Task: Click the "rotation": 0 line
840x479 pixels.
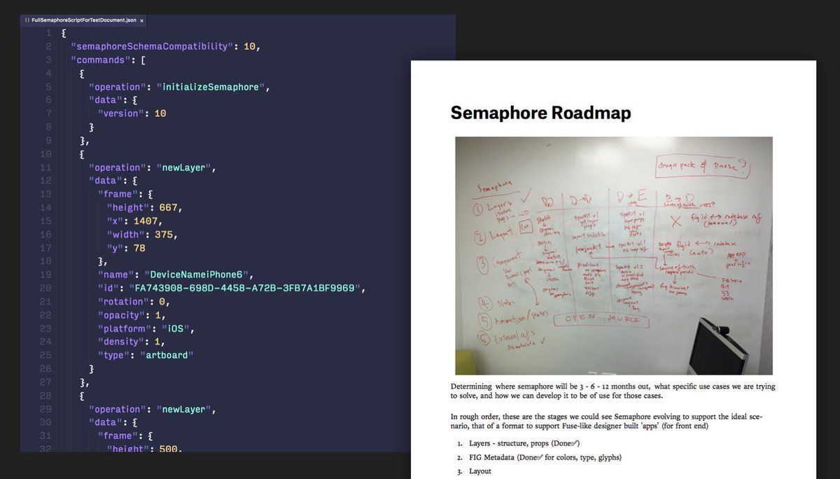Action: click(x=133, y=302)
